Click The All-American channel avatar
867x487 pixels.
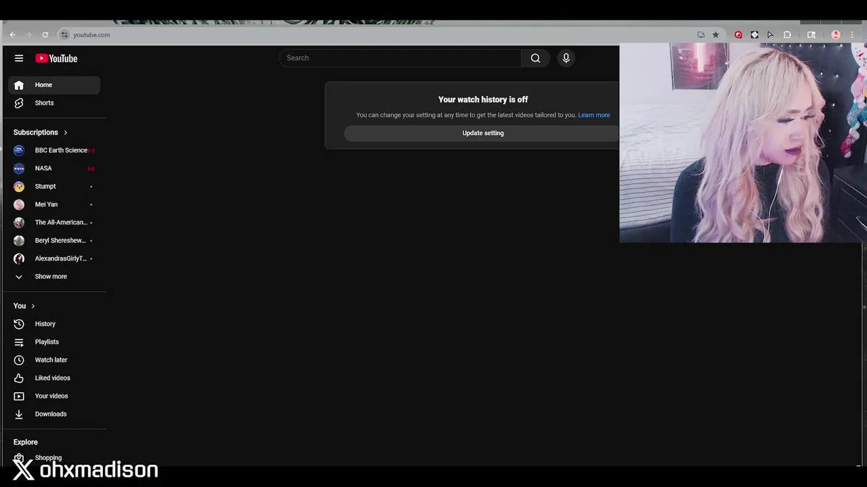click(19, 223)
